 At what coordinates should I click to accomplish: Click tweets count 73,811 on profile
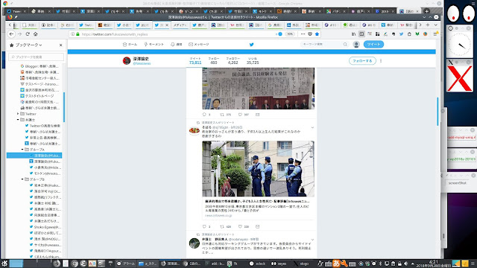[195, 61]
